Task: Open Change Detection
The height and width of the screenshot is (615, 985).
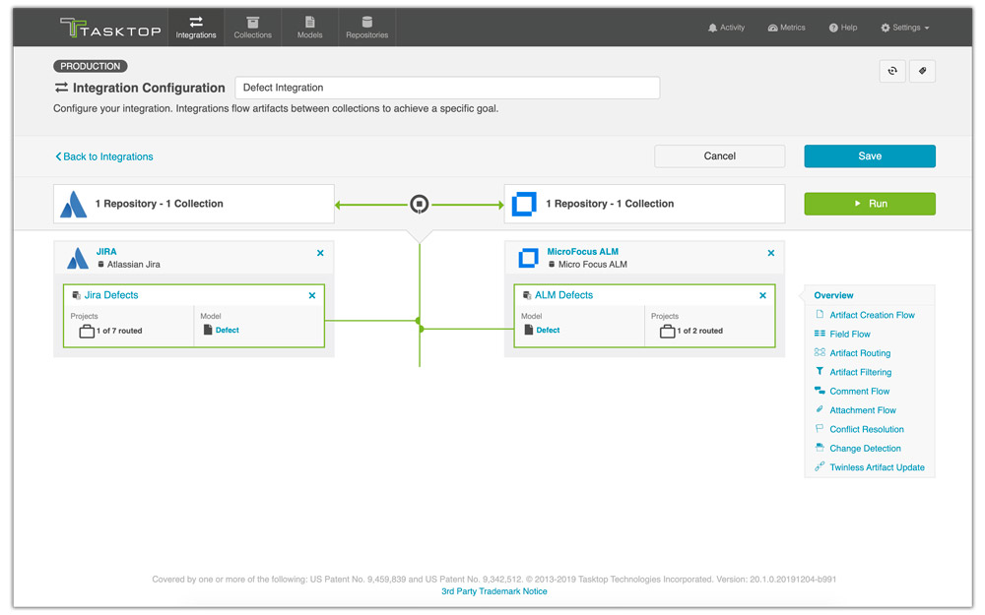Action: coord(865,448)
